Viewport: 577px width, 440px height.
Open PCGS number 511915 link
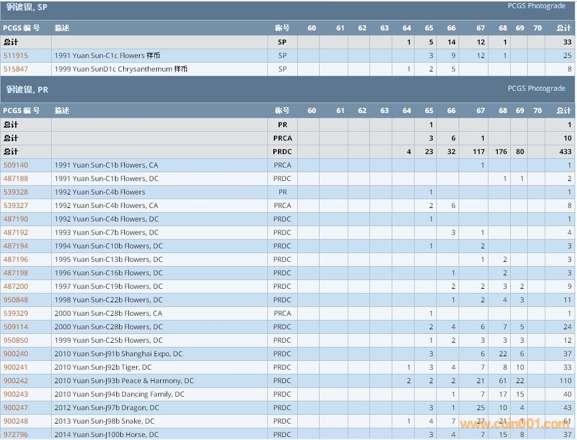[x=16, y=56]
